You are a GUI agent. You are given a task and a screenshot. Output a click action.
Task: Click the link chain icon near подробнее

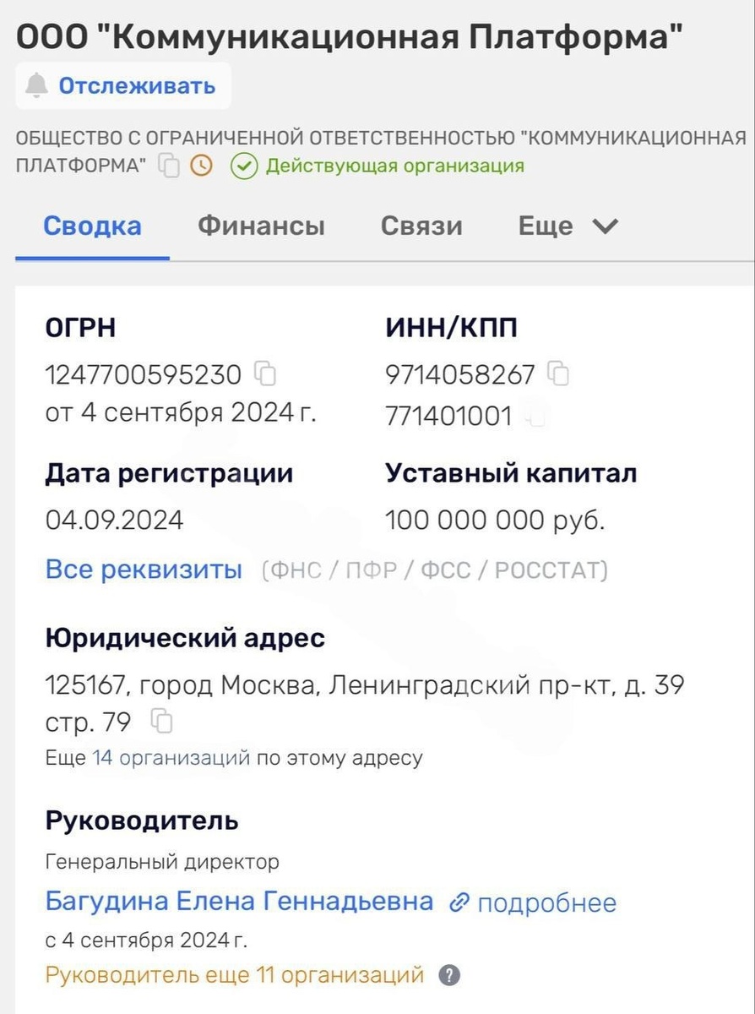pyautogui.click(x=459, y=902)
